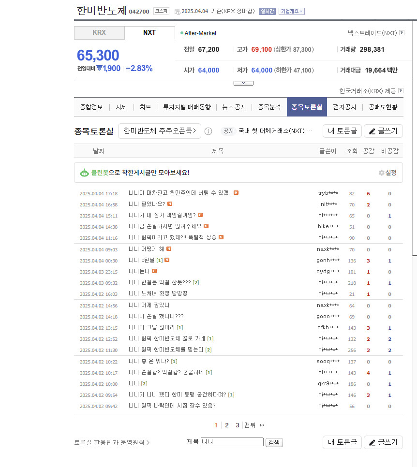The height and width of the screenshot is (467, 417).
Task: Open post 니니눈나
Action: [139, 271]
